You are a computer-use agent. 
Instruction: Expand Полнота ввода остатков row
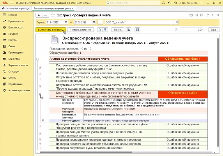click(40, 73)
